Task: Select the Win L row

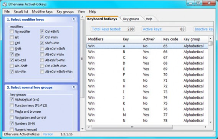Action: coord(147,109)
